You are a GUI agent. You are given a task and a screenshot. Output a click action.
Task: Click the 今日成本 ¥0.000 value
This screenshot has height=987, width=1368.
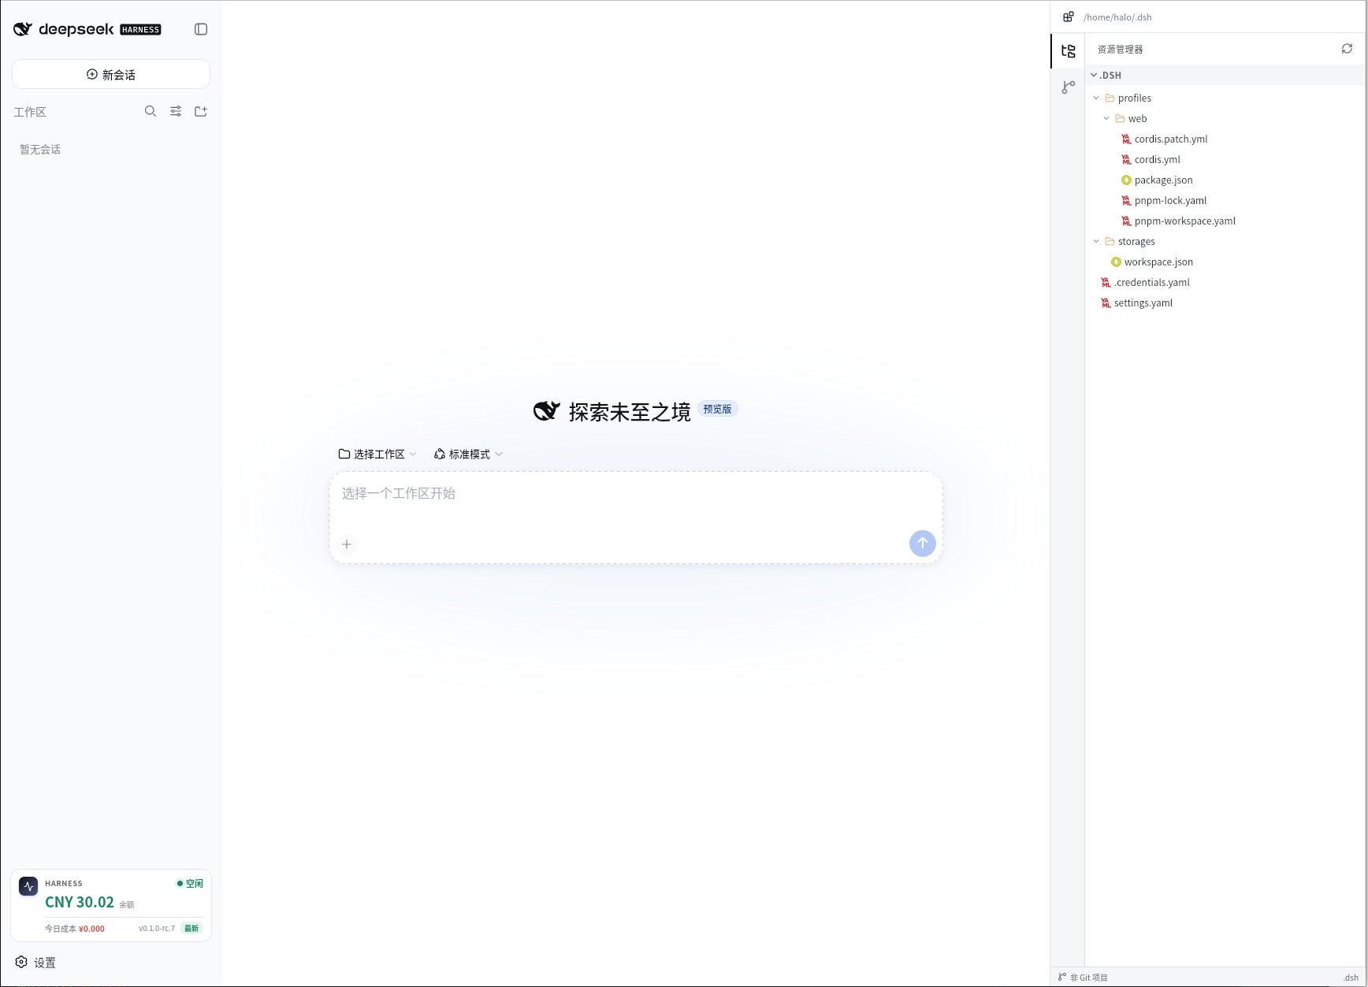pyautogui.click(x=75, y=929)
